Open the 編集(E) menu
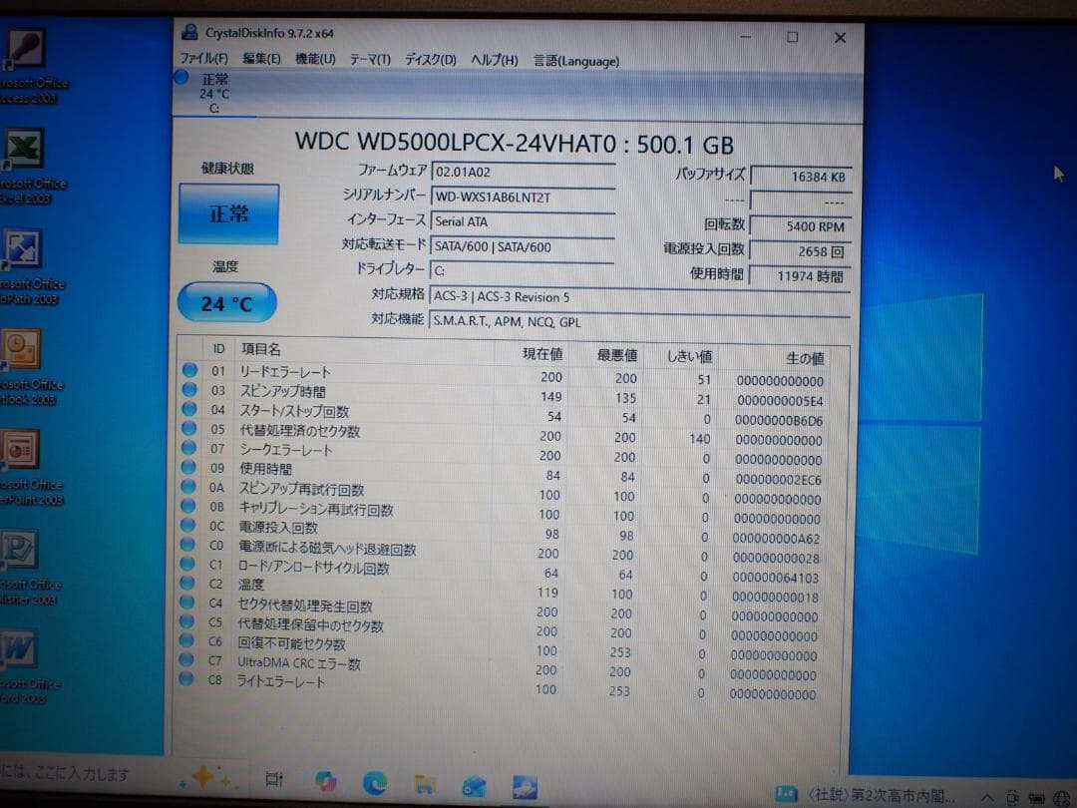The image size is (1077, 808). click(x=261, y=59)
